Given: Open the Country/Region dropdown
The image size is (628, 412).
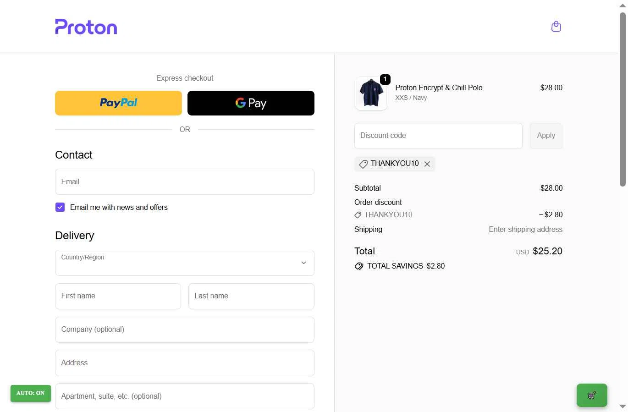Looking at the screenshot, I should (x=185, y=263).
